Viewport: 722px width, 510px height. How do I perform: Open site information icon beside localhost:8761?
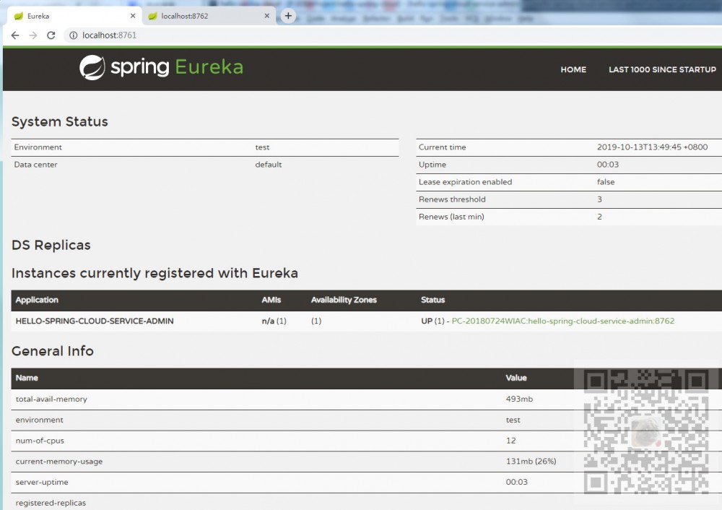pyautogui.click(x=74, y=35)
